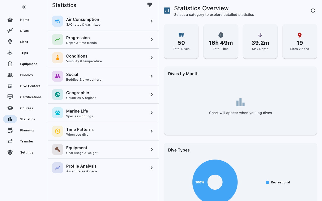Click the Buddies people icon

point(10,75)
